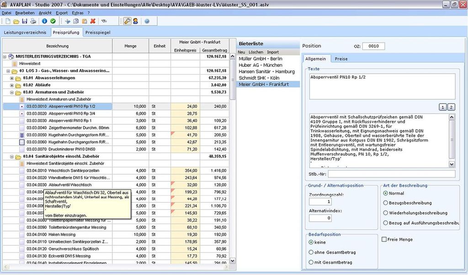Screen dimensions: 468x275
Task: Click the user person toolbar icon
Action: [135, 21]
